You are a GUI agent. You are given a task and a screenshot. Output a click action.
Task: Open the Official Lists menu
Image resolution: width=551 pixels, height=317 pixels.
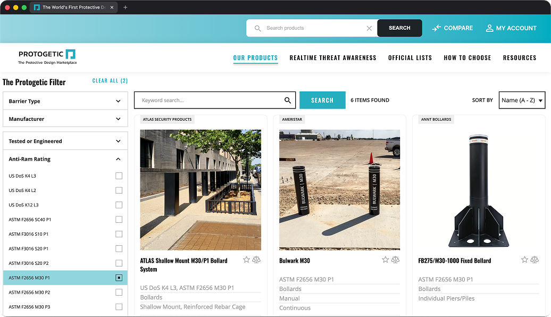(x=410, y=58)
